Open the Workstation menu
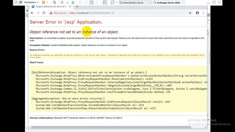The image size is (235, 132). (x=31, y=3)
